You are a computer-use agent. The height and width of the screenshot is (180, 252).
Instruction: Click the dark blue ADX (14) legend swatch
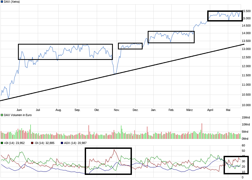[62, 143]
